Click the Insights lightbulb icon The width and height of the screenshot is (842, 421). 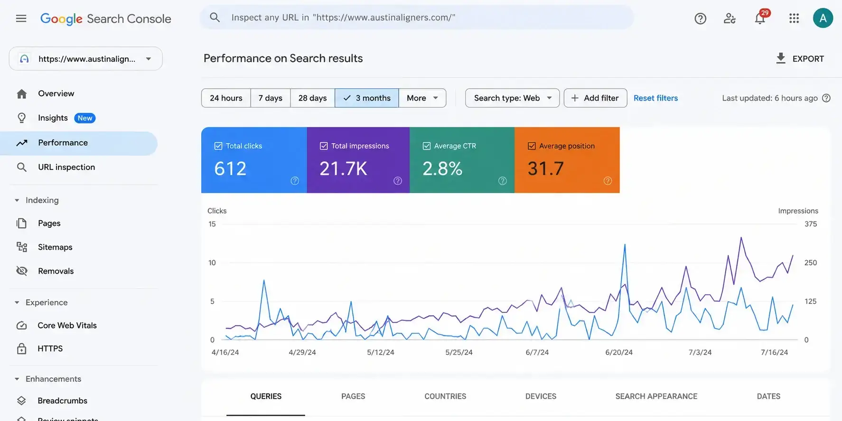(22, 118)
